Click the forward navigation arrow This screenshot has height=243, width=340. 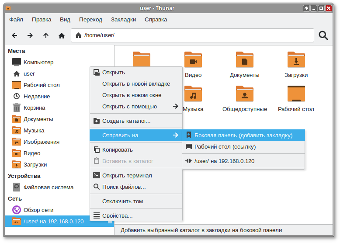click(30, 35)
